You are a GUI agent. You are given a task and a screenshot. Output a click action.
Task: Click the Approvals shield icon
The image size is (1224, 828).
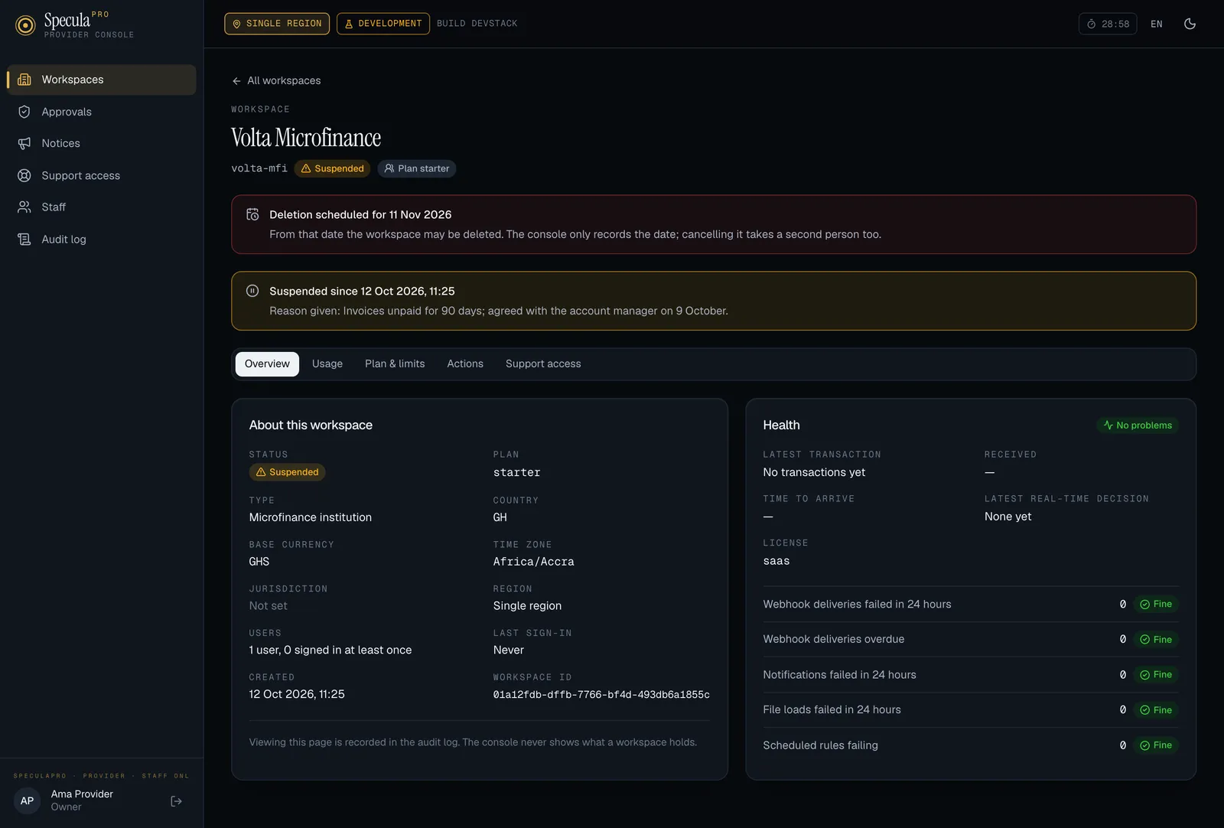click(24, 112)
